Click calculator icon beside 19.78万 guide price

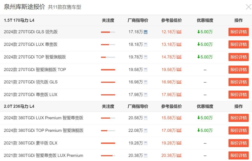pos(146,57)
